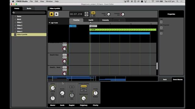Viewport: 195px width, 109px height.
Task: Switch to the Intensity parameter tab
Action: coord(105,20)
